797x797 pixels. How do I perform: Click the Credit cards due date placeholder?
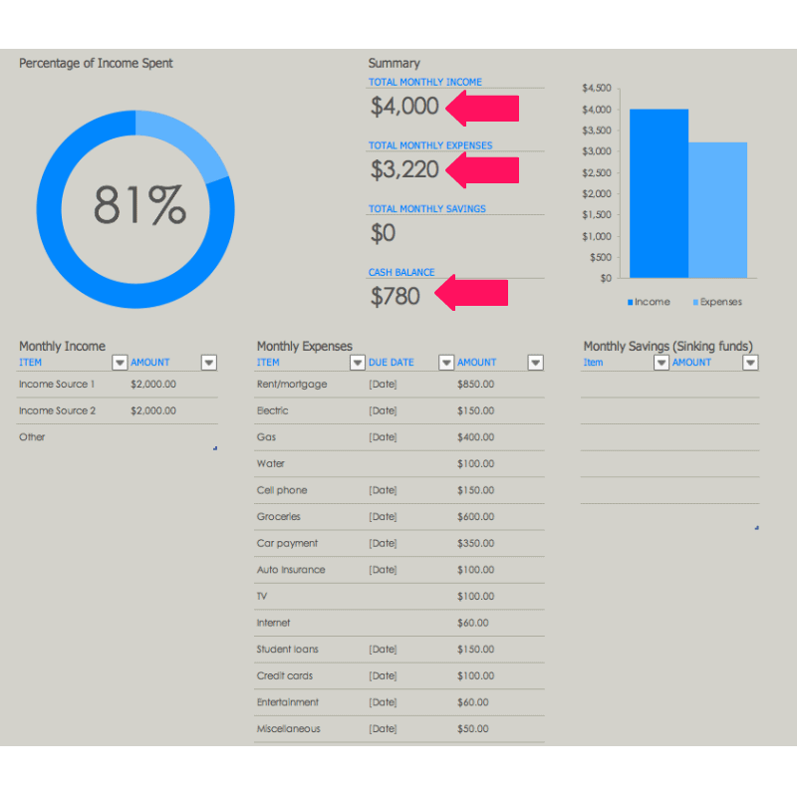coord(383,676)
